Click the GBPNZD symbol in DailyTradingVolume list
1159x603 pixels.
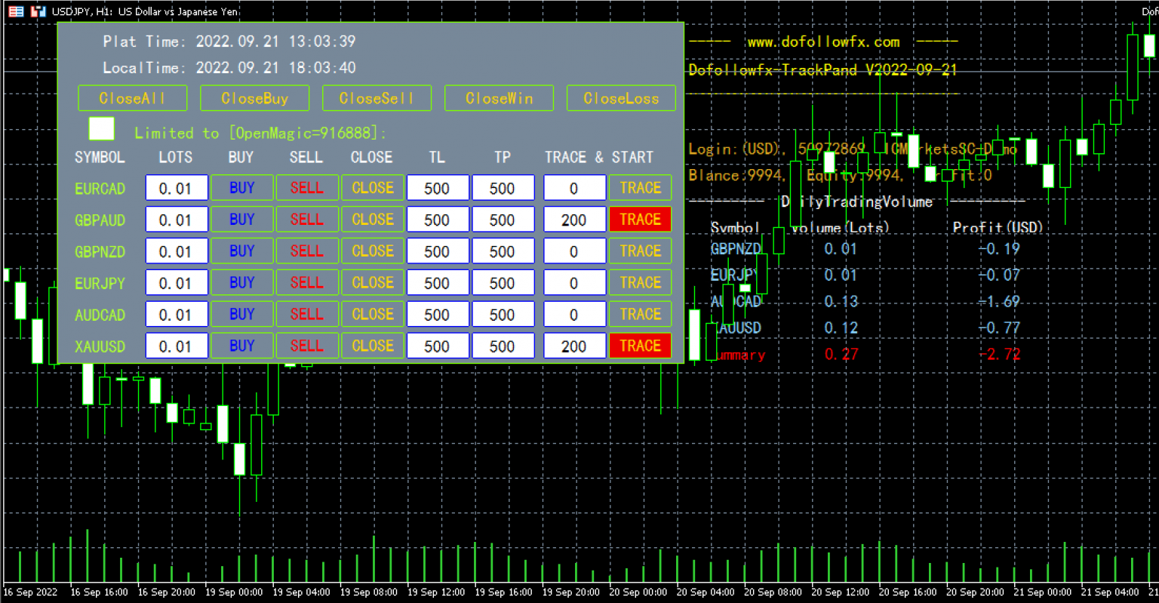coord(736,249)
